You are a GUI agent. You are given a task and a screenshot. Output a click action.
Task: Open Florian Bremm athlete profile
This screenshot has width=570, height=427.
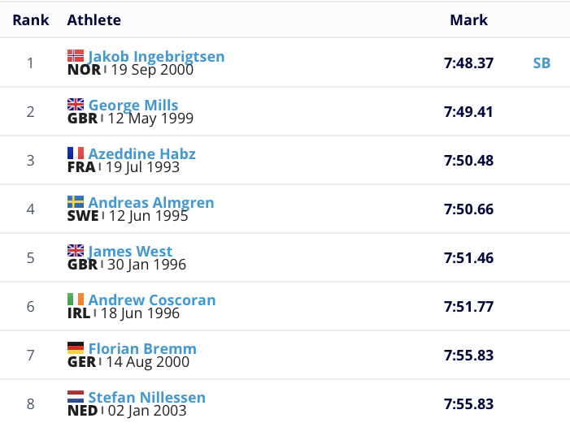[142, 348]
